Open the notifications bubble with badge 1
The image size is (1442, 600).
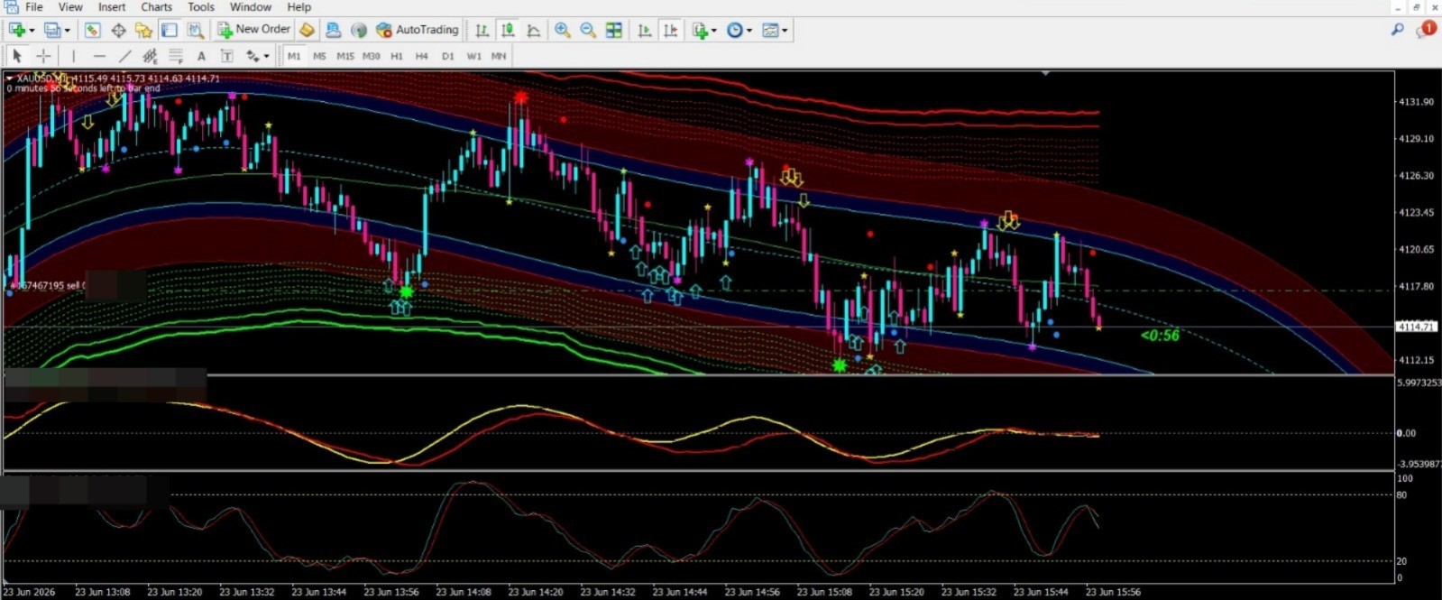1426,30
